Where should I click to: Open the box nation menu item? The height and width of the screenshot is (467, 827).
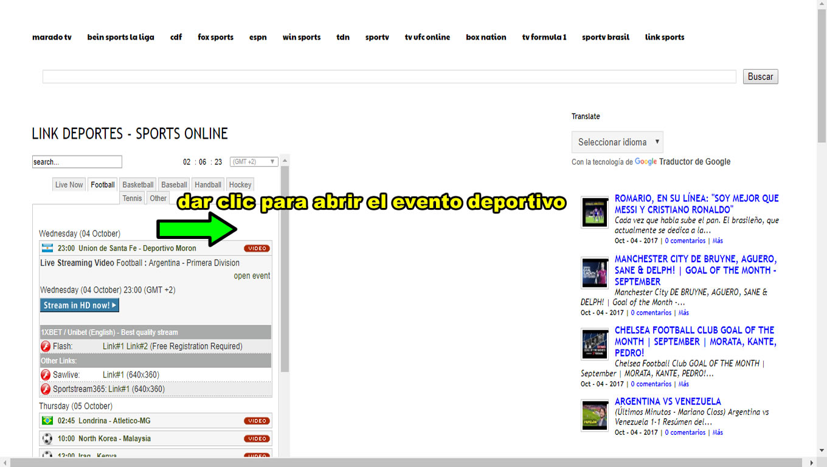[x=486, y=37]
